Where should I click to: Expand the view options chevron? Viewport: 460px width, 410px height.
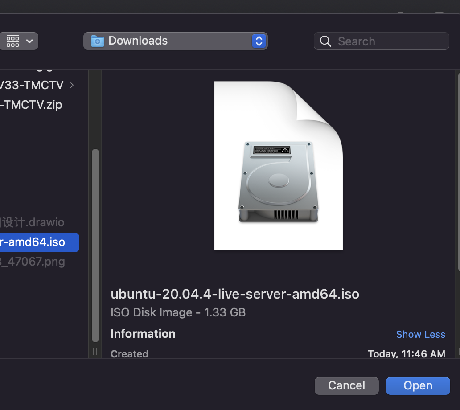(30, 41)
